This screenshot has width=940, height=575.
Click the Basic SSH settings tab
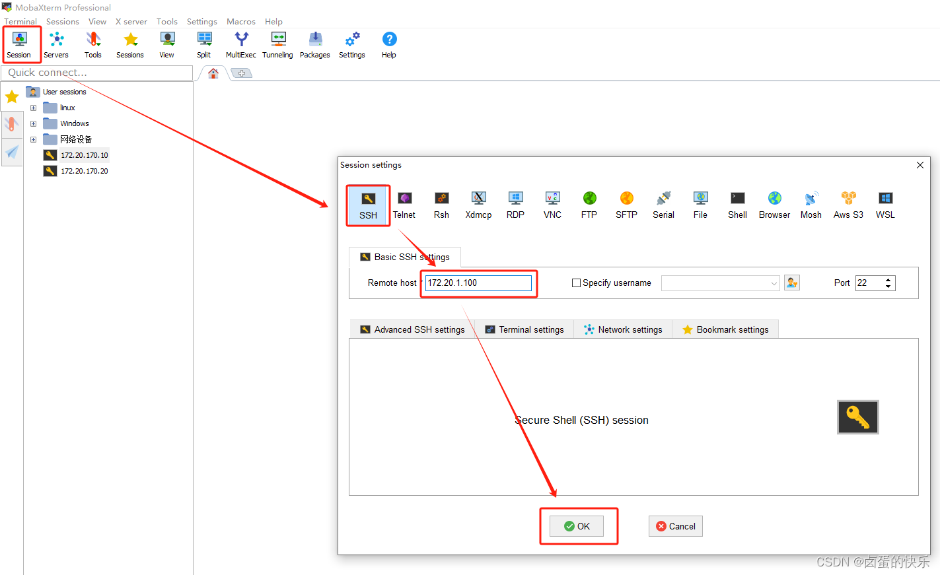coord(405,257)
